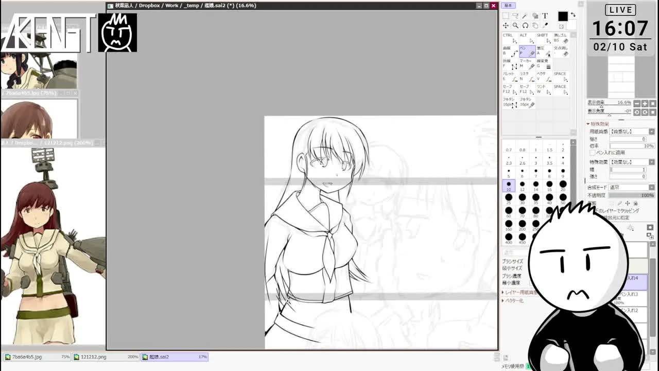Screen dimensions: 659x371
Task: Expand the ベクター化 section
Action: (504, 300)
